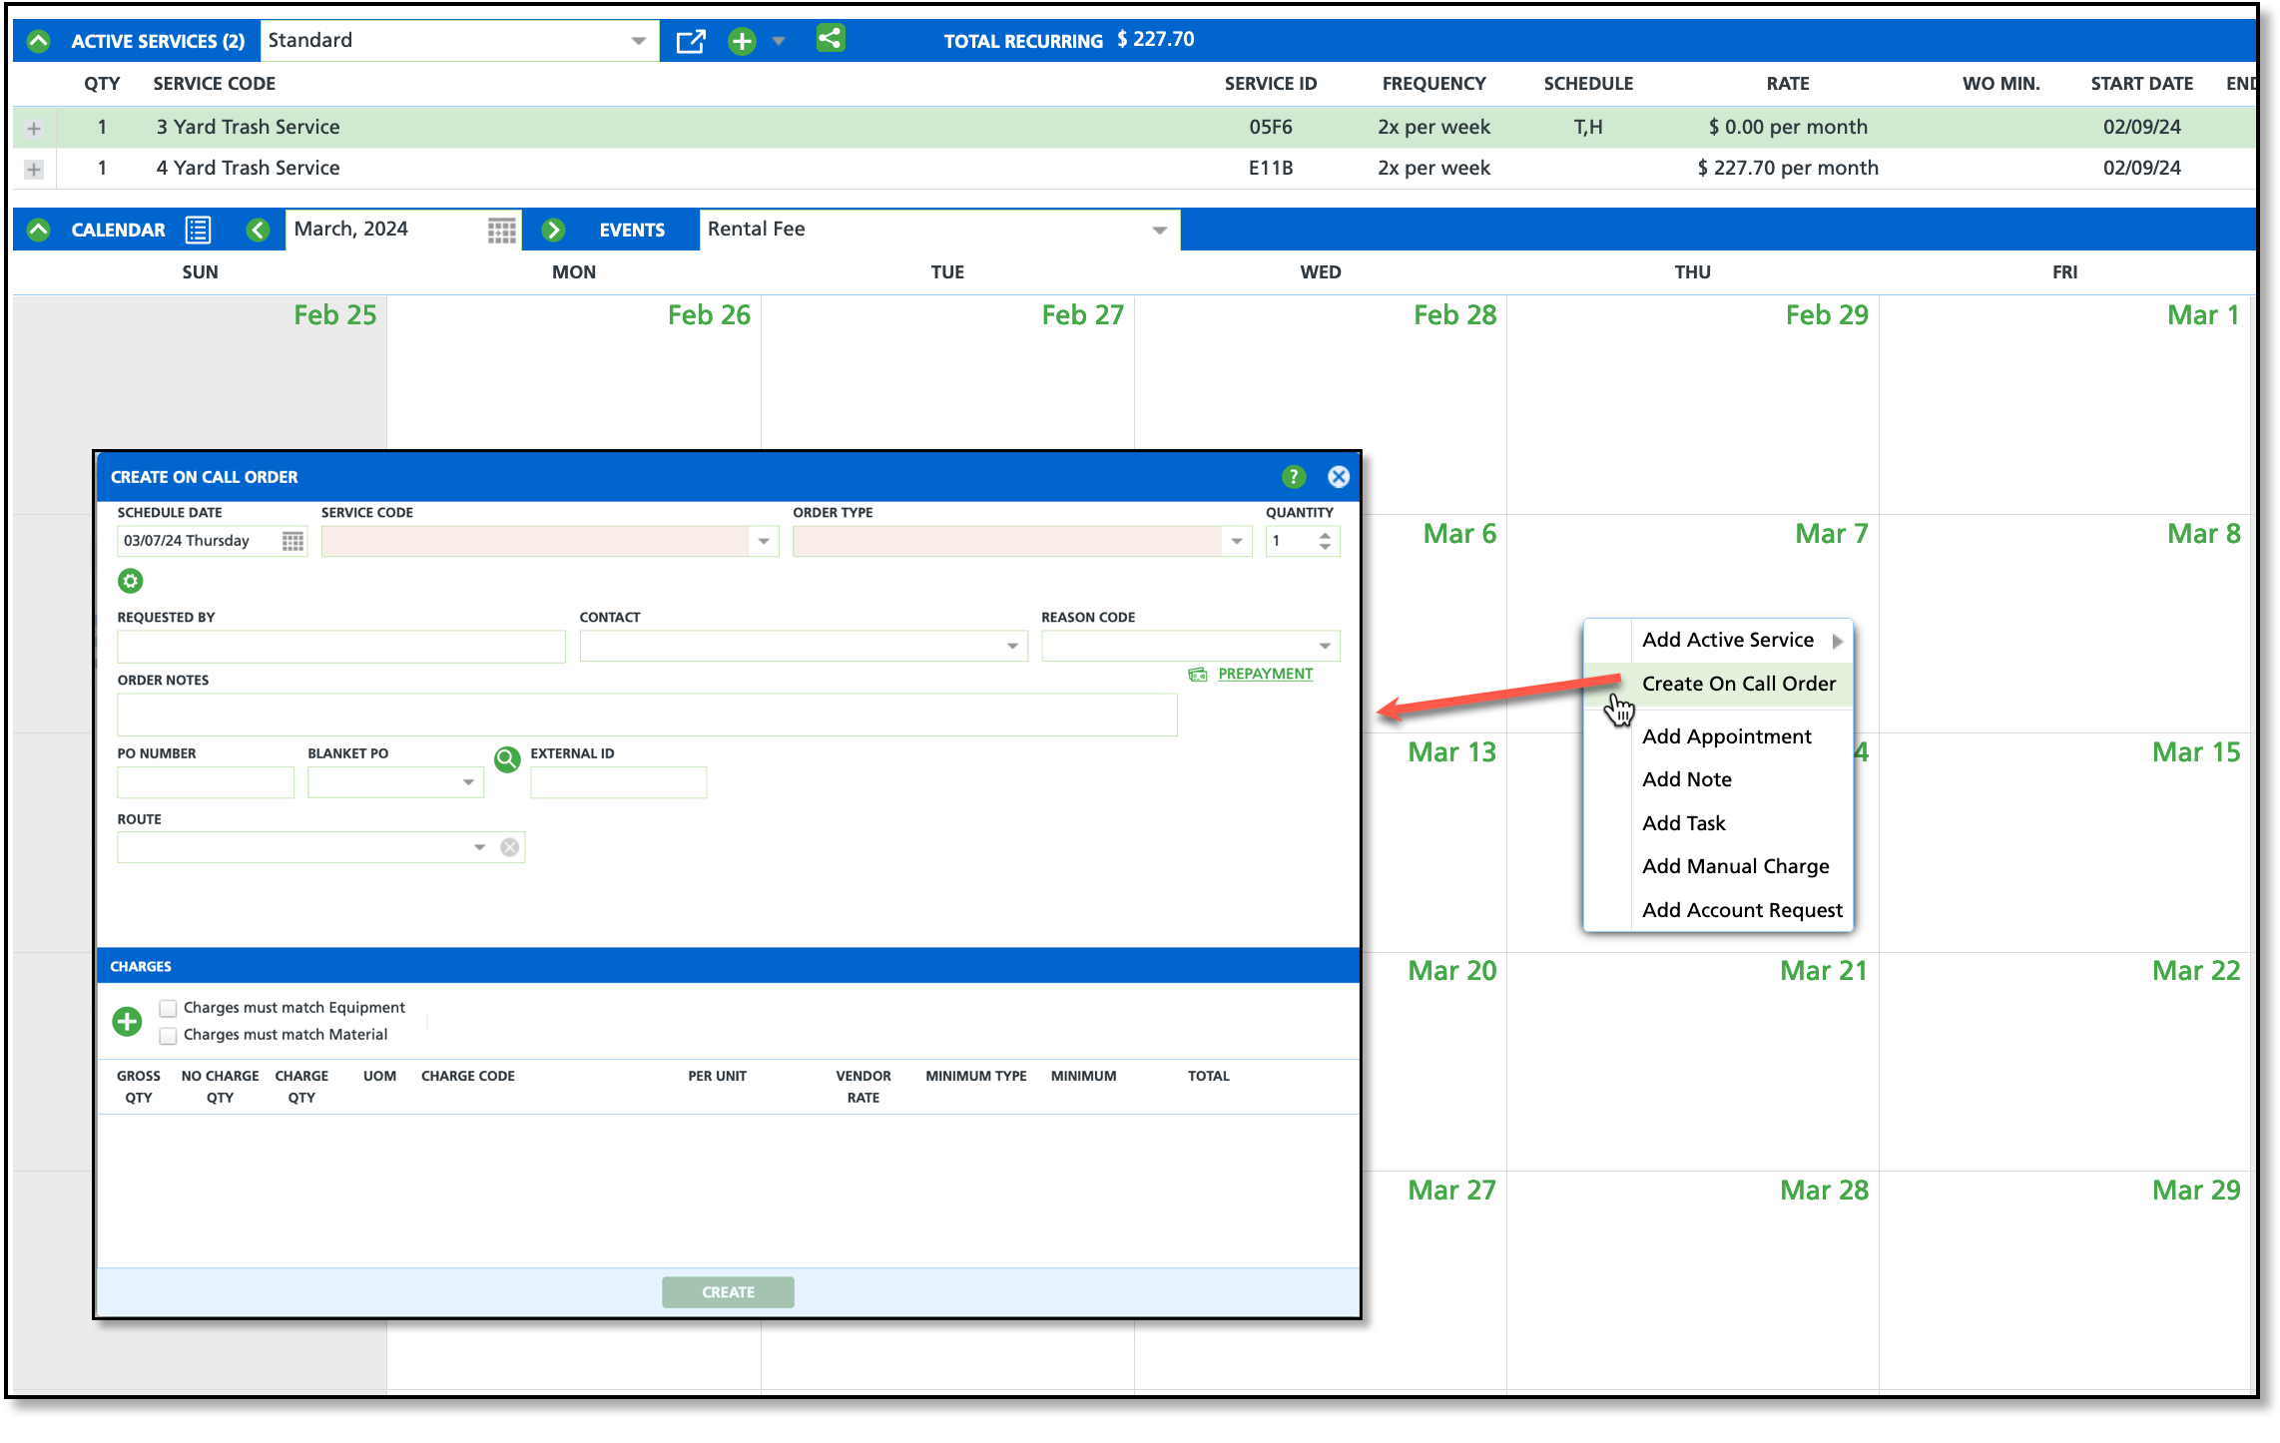Click the calendar list view icon
The height and width of the screenshot is (1443, 2280).
point(198,230)
